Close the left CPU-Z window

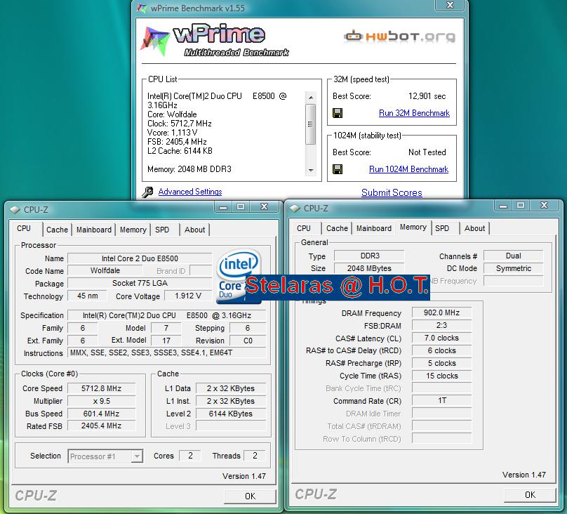pyautogui.click(x=265, y=207)
